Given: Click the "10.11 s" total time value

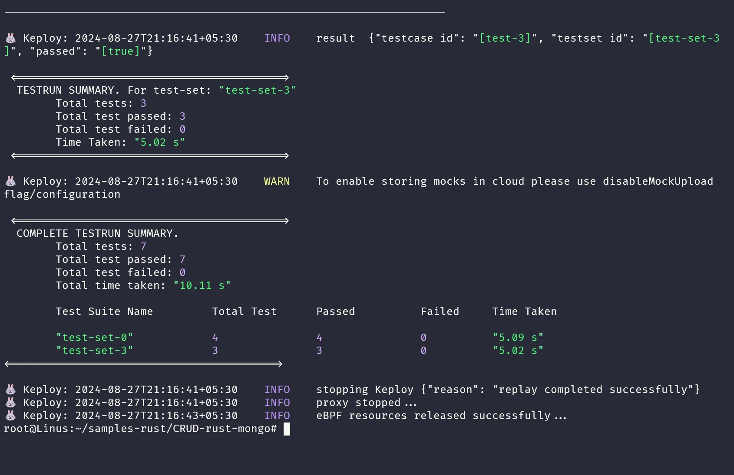Looking at the screenshot, I should 202,285.
